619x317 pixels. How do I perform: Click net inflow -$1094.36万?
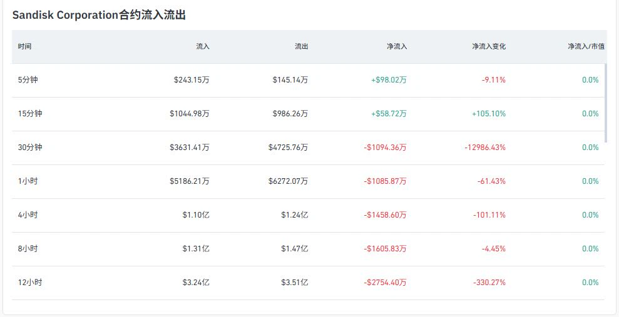tap(386, 148)
